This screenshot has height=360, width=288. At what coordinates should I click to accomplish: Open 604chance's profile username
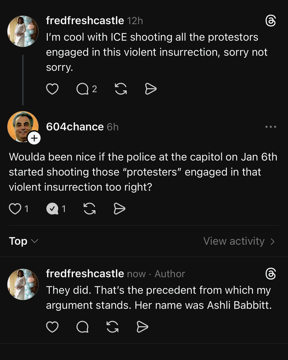(x=75, y=127)
